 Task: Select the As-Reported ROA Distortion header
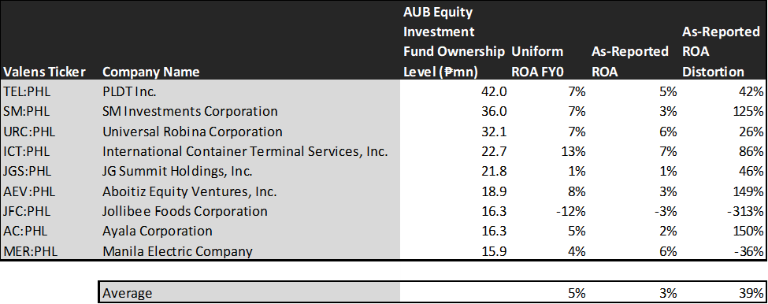pyautogui.click(x=721, y=52)
